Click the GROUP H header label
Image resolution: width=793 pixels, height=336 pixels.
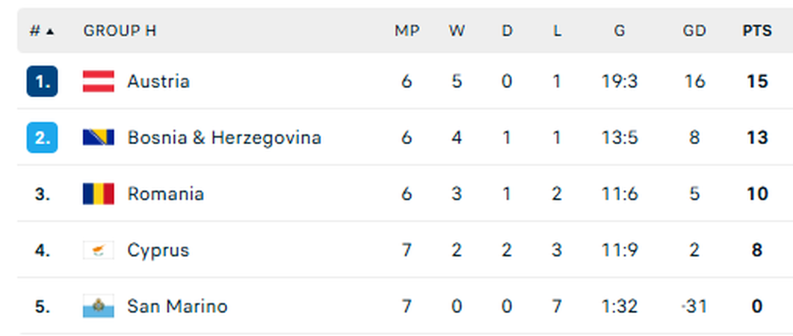(120, 31)
